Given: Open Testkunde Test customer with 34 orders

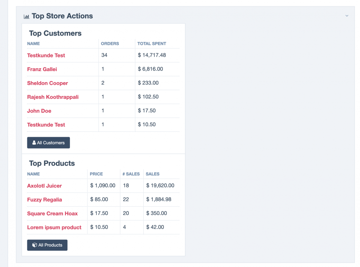Looking at the screenshot, I should point(46,55).
